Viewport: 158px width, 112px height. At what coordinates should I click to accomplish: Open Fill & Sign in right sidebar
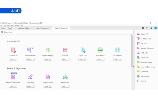143,53
